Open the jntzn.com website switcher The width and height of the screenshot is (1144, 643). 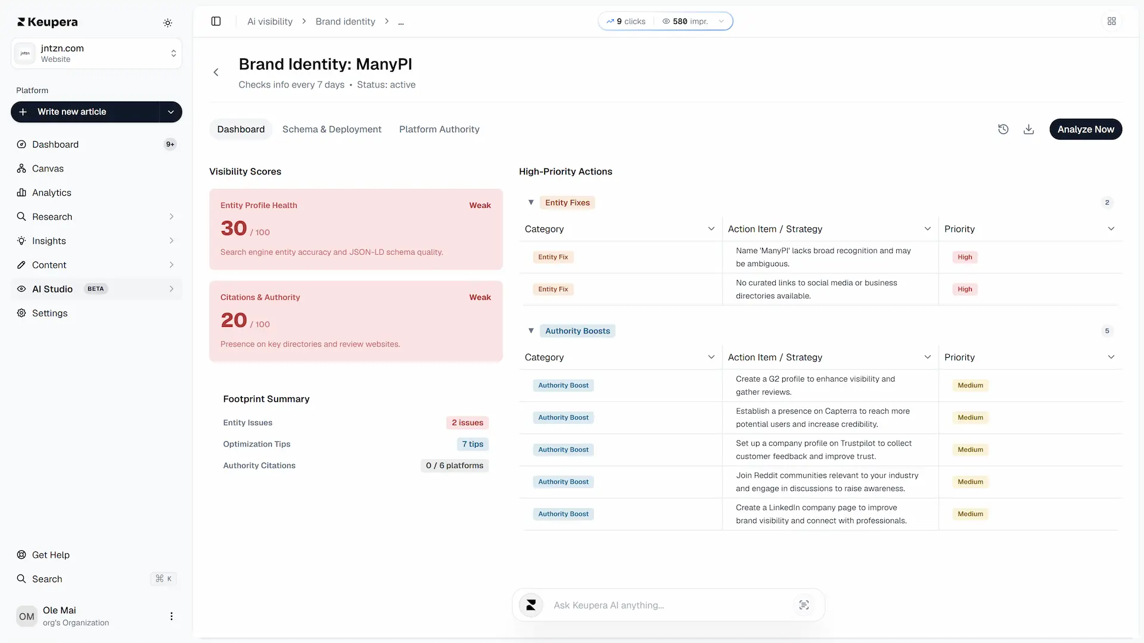(97, 53)
